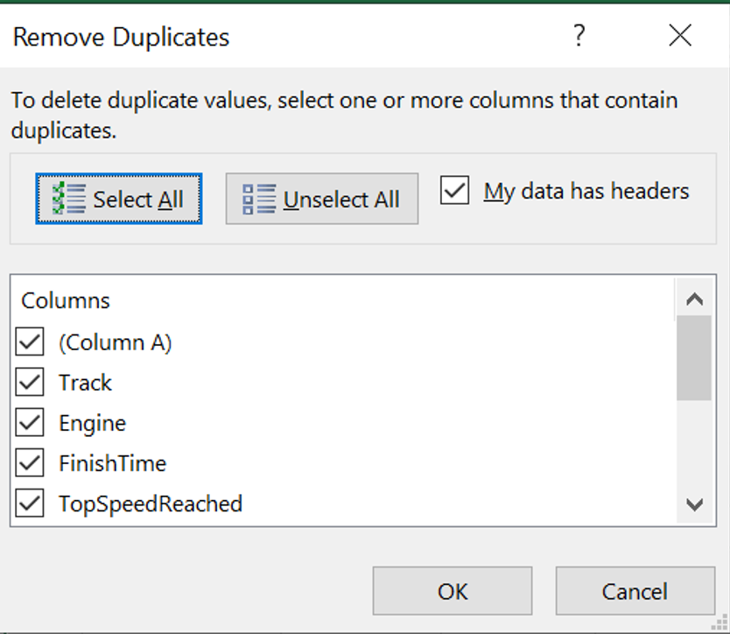Click the columns list scroll-up arrow
730x634 pixels.
point(694,299)
